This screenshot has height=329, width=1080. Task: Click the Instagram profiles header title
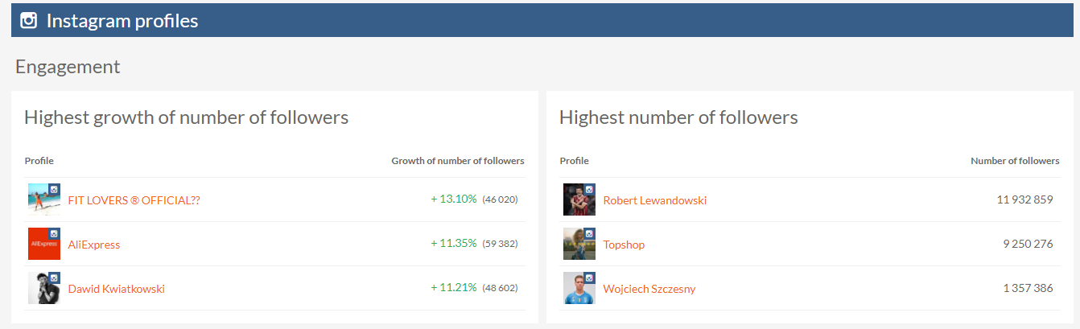point(122,21)
